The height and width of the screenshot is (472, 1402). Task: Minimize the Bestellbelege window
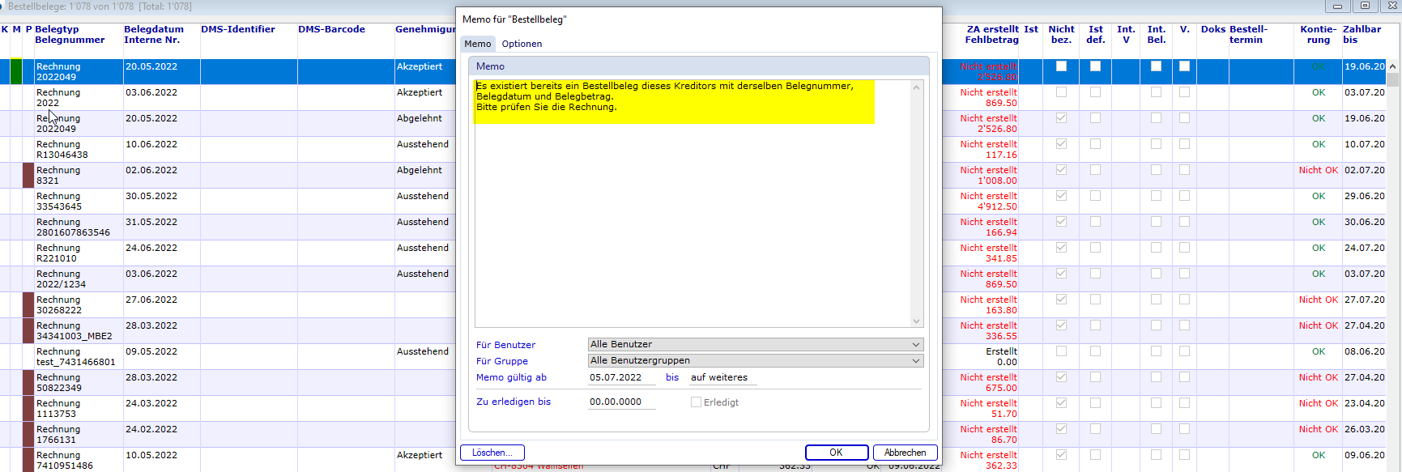(x=1337, y=6)
